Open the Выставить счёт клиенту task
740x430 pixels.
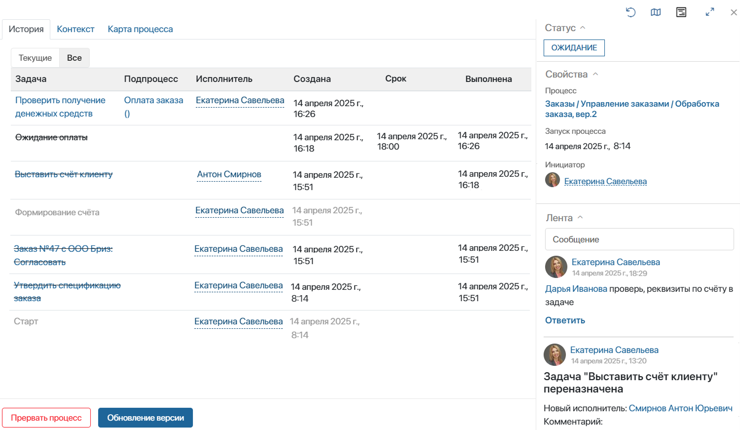64,174
